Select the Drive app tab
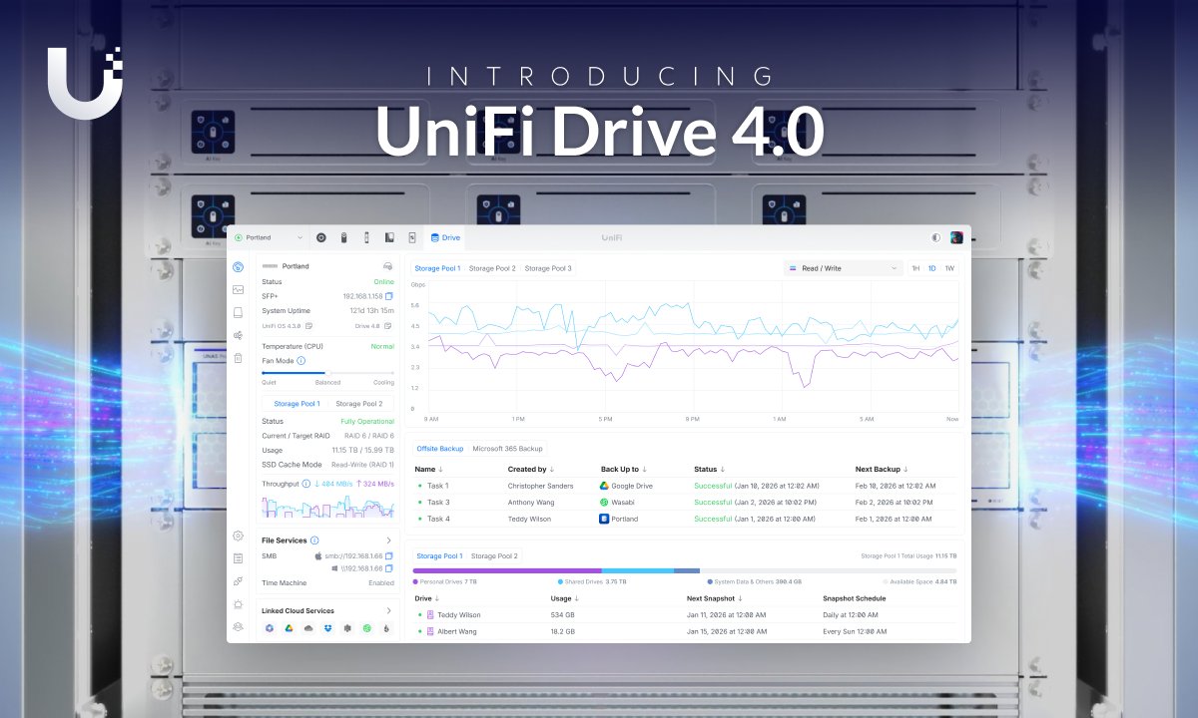Image resolution: width=1198 pixels, height=718 pixels. [x=444, y=238]
